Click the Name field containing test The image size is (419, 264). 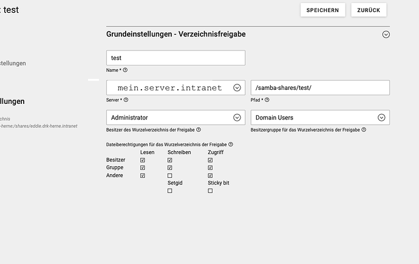coord(175,58)
